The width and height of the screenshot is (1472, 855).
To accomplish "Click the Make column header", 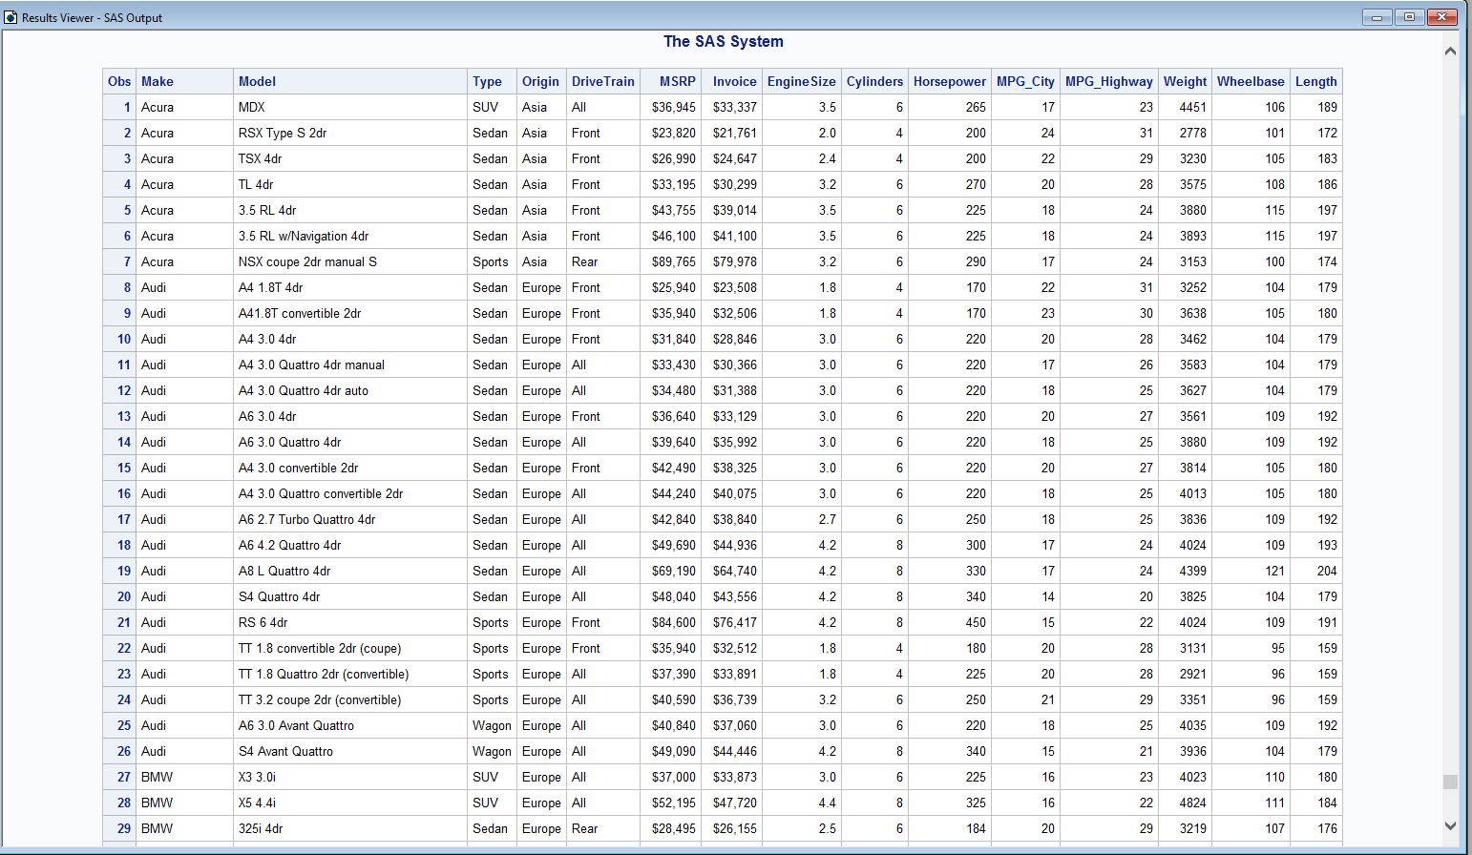I will (x=158, y=81).
